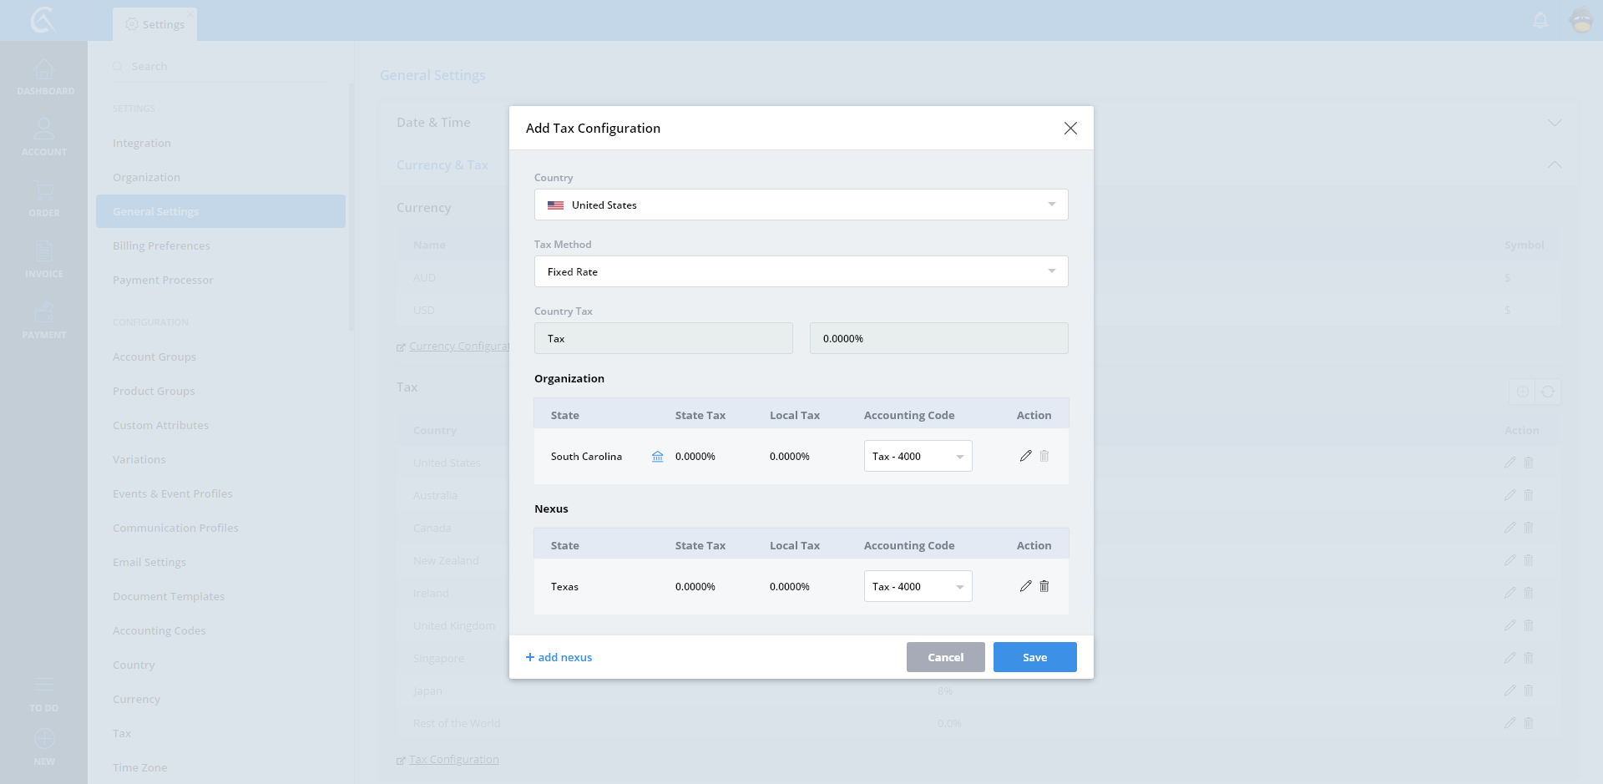Click the add nexus link
Viewport: 1603px width, 784px height.
tap(559, 657)
